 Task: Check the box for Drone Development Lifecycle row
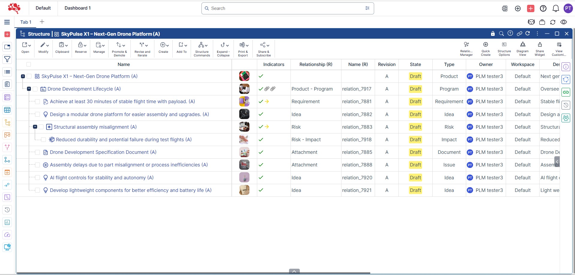pos(35,89)
